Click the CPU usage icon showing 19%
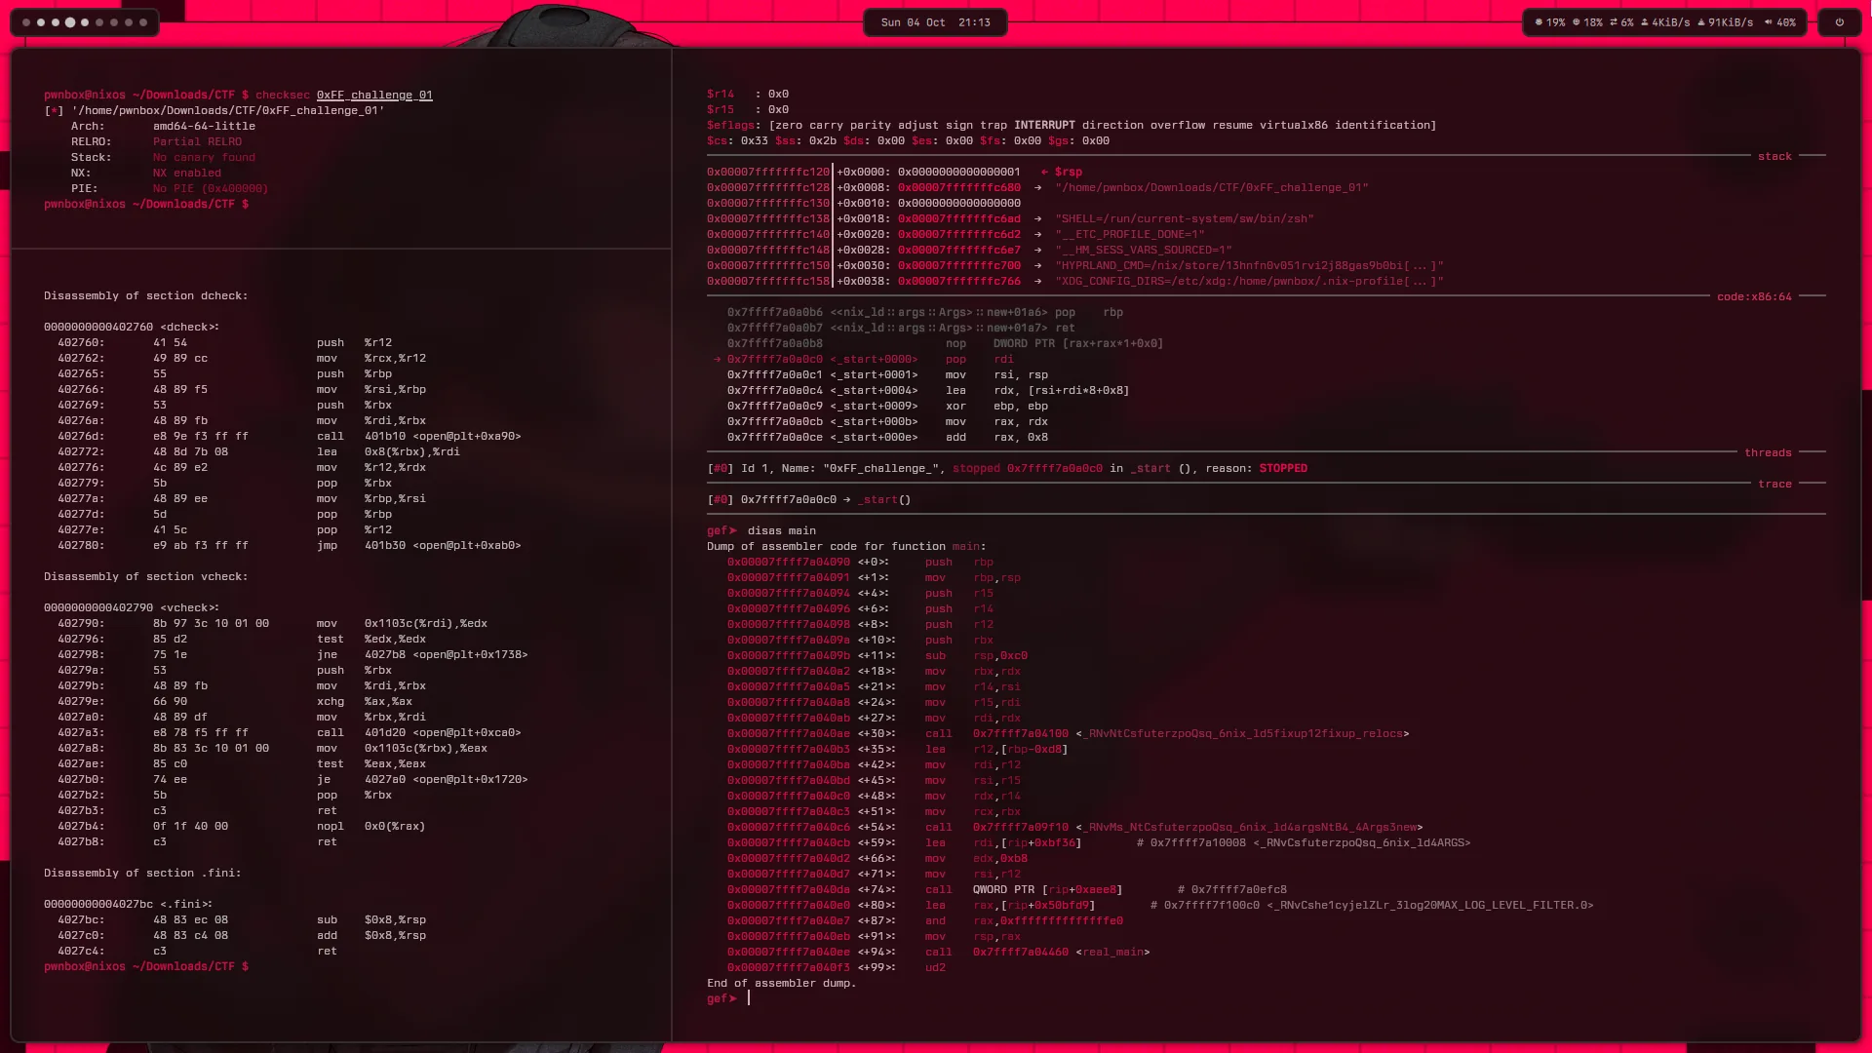Image resolution: width=1872 pixels, height=1053 pixels. [x=1539, y=22]
